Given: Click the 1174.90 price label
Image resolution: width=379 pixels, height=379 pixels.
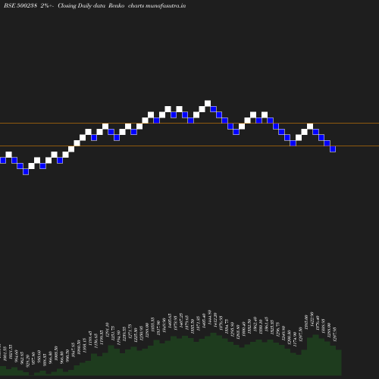Looking at the screenshot, I should coord(295,339).
